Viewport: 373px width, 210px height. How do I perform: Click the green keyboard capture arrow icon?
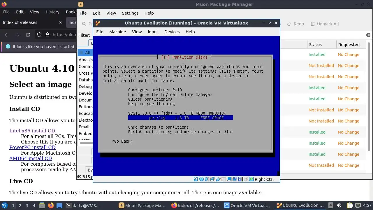pos(251,179)
